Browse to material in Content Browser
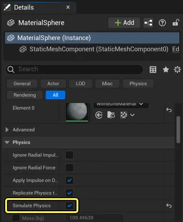 [x=111, y=115]
